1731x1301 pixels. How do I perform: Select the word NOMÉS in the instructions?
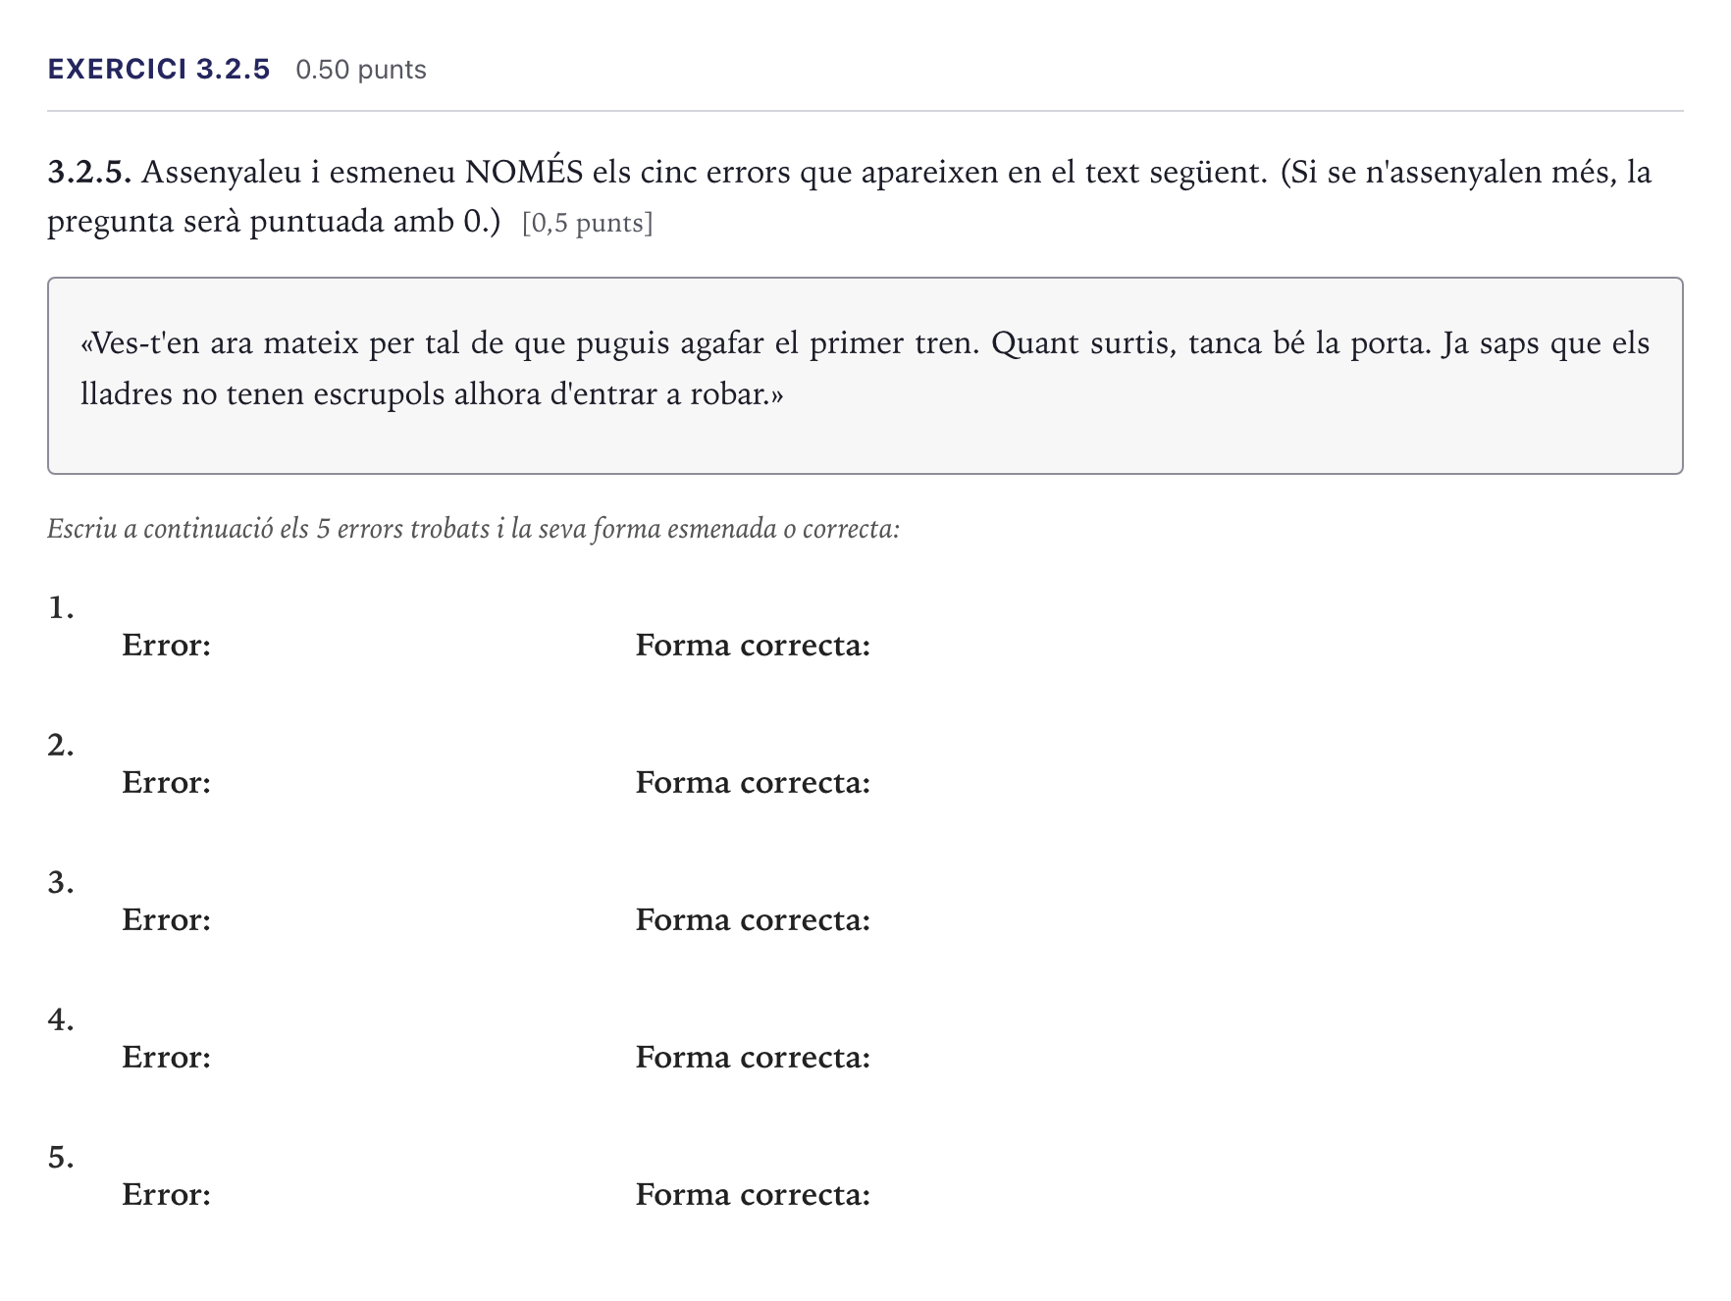point(524,172)
